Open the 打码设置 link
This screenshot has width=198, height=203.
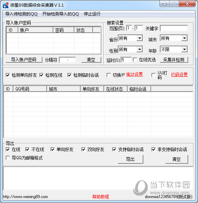tap(179, 75)
